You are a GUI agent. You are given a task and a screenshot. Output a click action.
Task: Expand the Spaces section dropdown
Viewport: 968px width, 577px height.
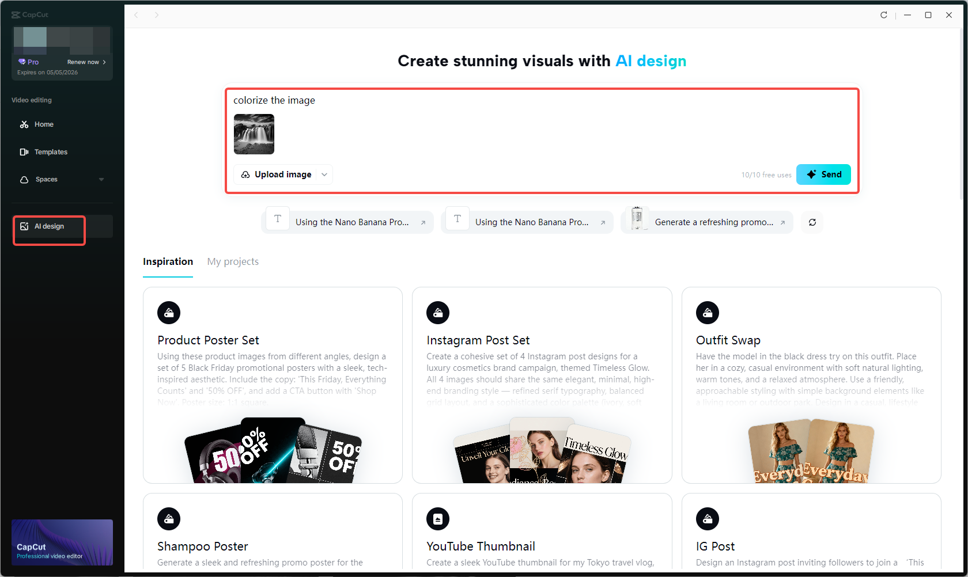101,179
